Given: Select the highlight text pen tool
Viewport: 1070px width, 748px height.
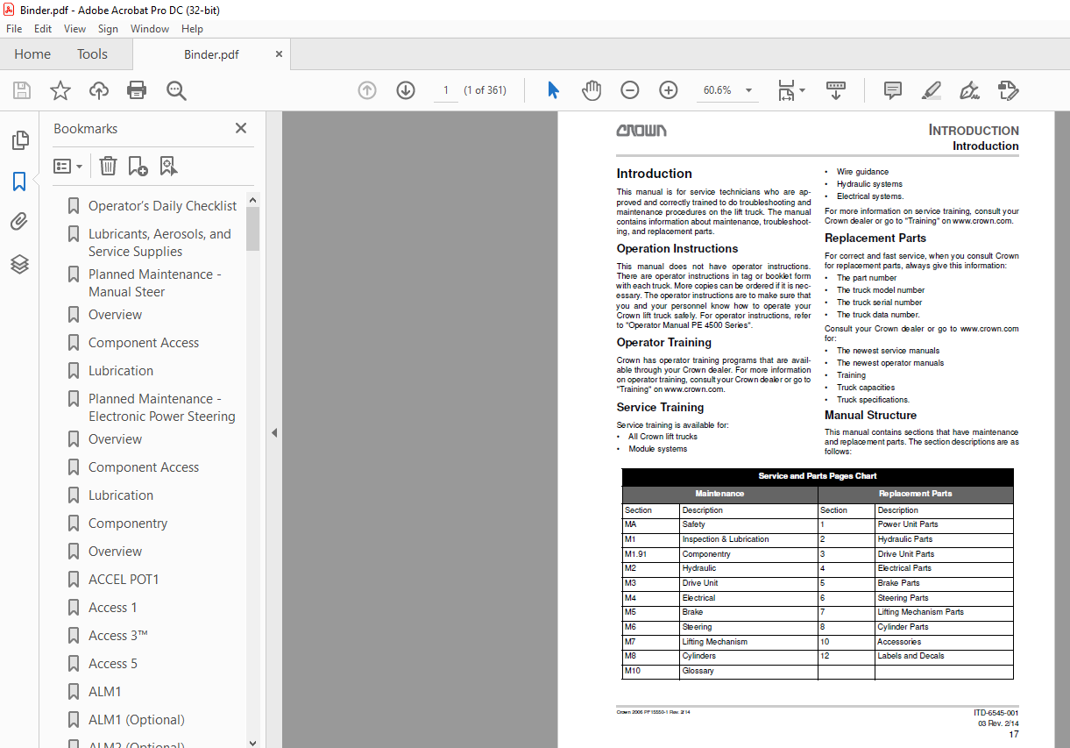Looking at the screenshot, I should 931,90.
